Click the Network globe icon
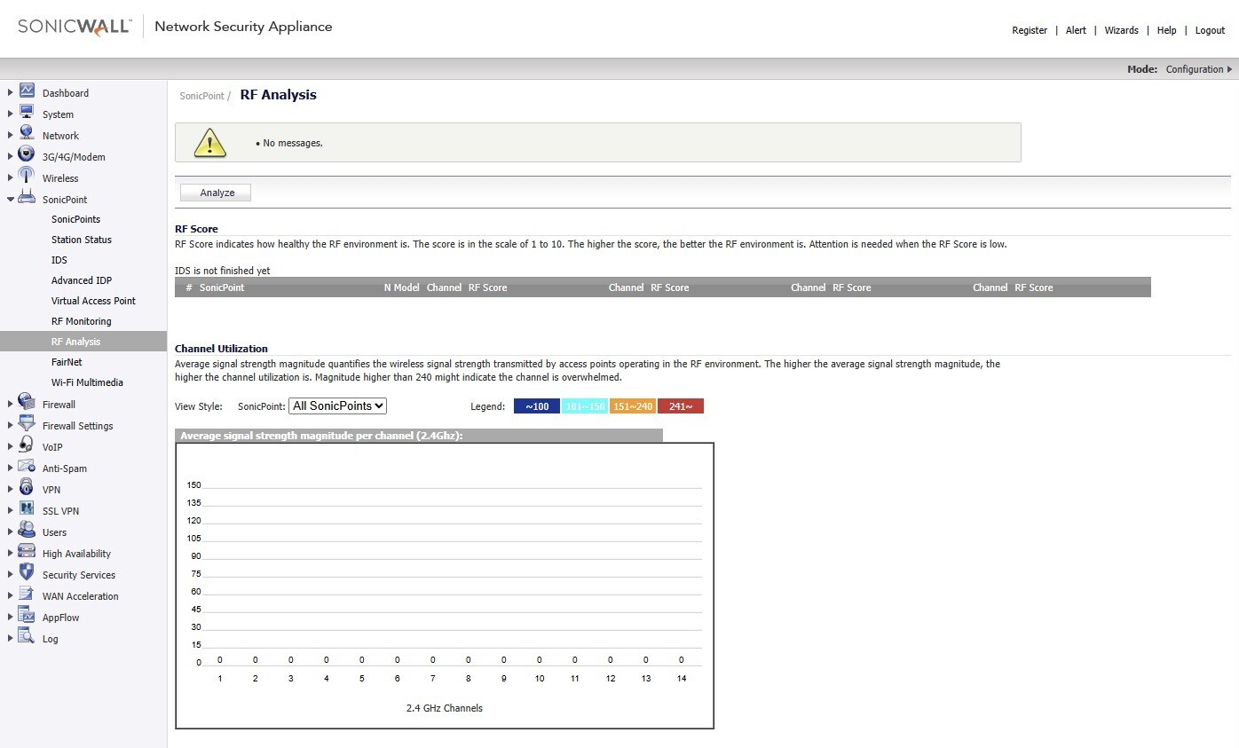Viewport: 1239px width, 748px height. pyautogui.click(x=27, y=134)
